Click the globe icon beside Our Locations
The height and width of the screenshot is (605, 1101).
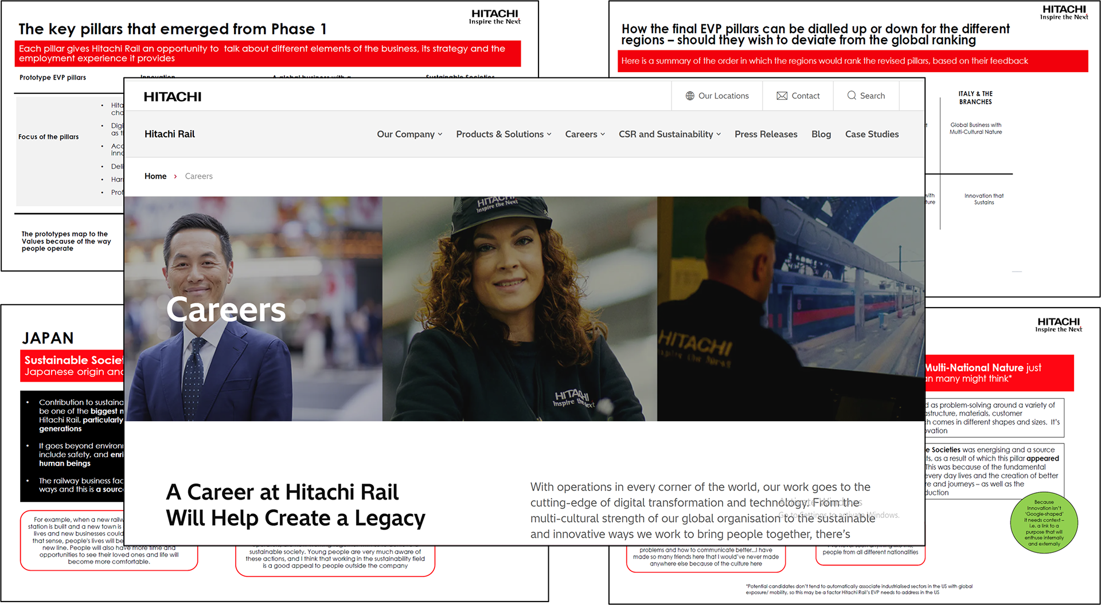pos(690,96)
